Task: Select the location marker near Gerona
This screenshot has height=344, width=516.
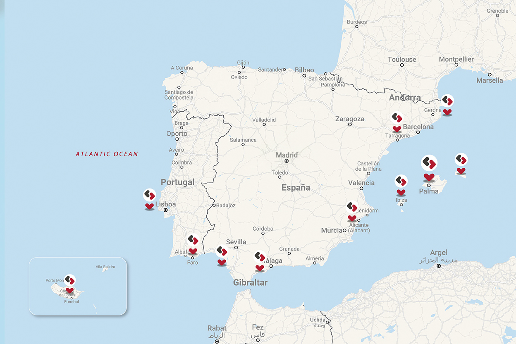Action: [x=448, y=100]
